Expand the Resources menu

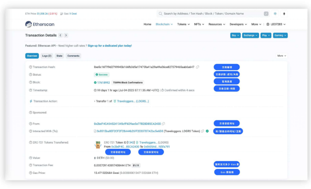(x=217, y=24)
